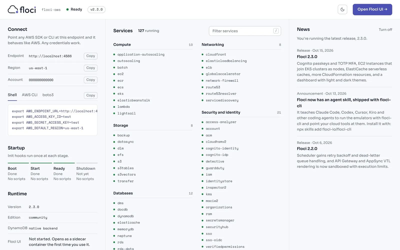Copy the Endpoint value
The image size is (400, 250).
coord(90,56)
